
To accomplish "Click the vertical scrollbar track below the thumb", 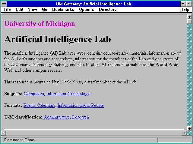I will point(189,75).
